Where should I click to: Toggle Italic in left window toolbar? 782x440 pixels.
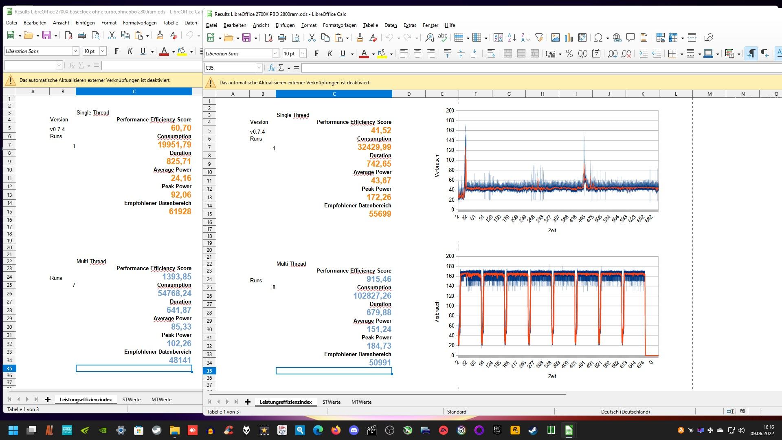[130, 51]
